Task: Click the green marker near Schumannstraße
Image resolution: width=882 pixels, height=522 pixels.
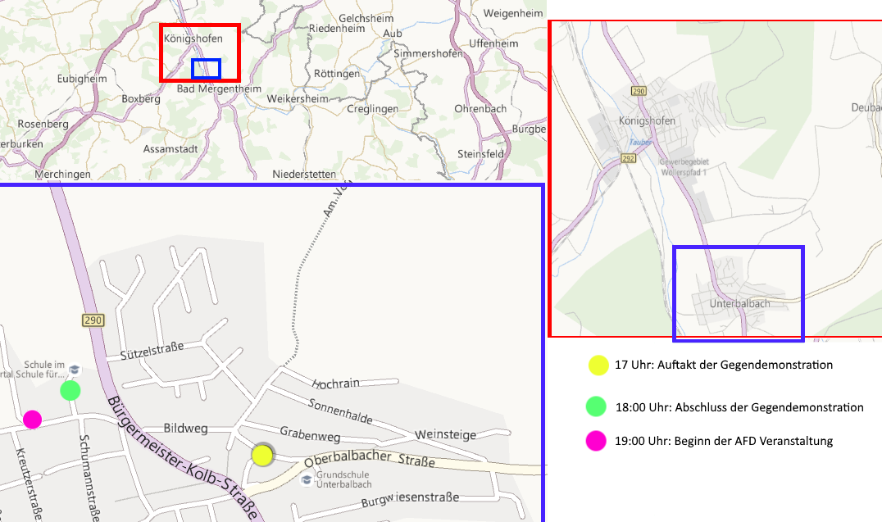Action: point(70,390)
